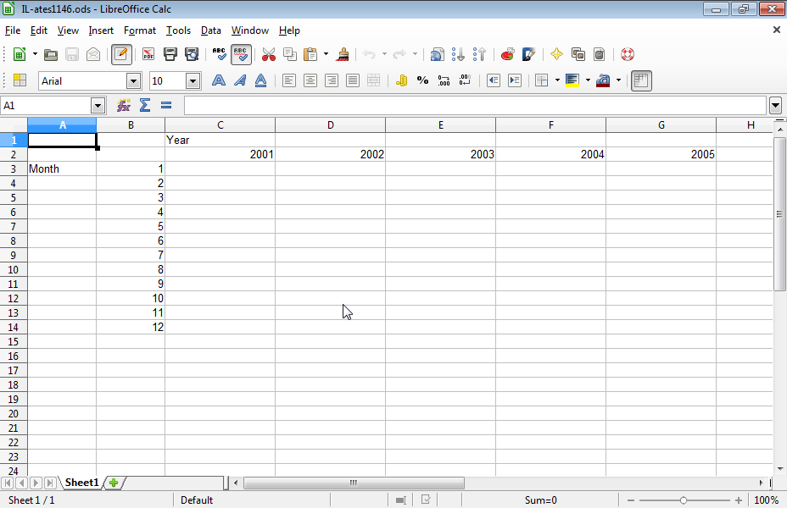The image size is (787, 508).
Task: Expand Font Color dropdown arrow
Action: 618,80
